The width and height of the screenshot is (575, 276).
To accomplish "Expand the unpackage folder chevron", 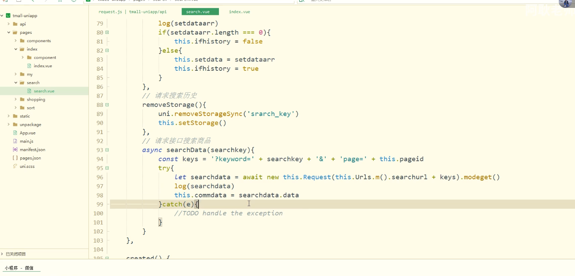I will [9, 124].
